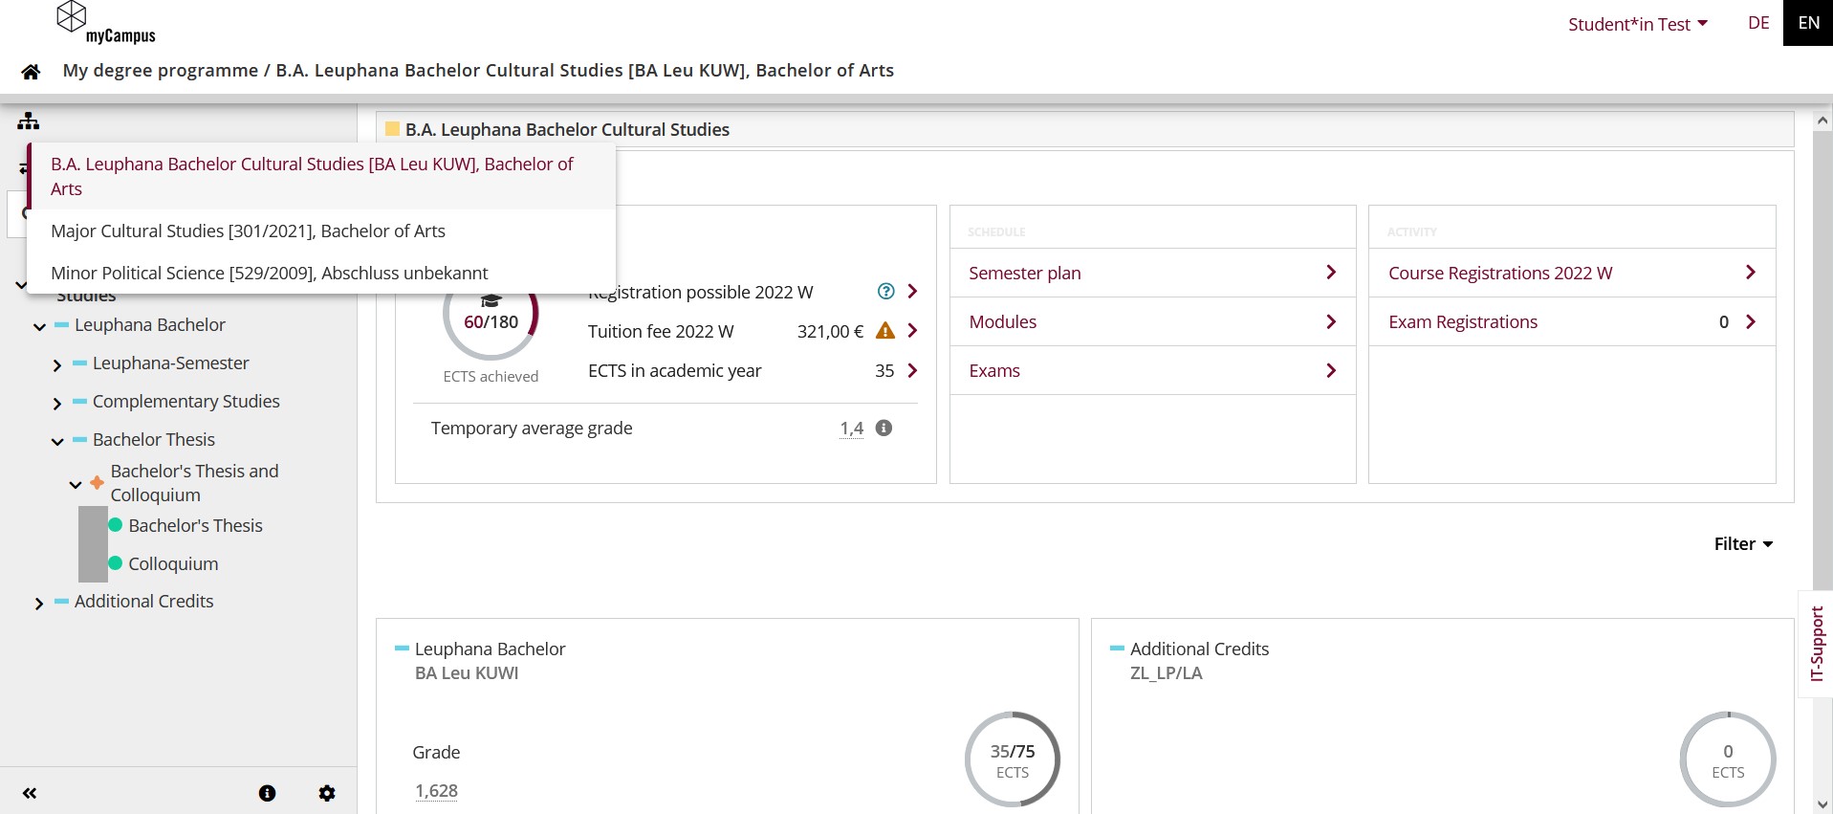Click yellow square beside B.A. Leuphana header

[392, 129]
